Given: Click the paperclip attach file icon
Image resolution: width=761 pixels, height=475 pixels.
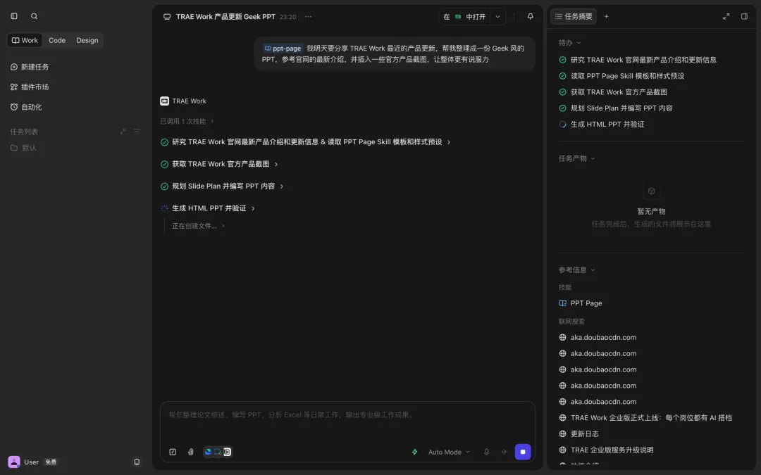Looking at the screenshot, I should [191, 452].
